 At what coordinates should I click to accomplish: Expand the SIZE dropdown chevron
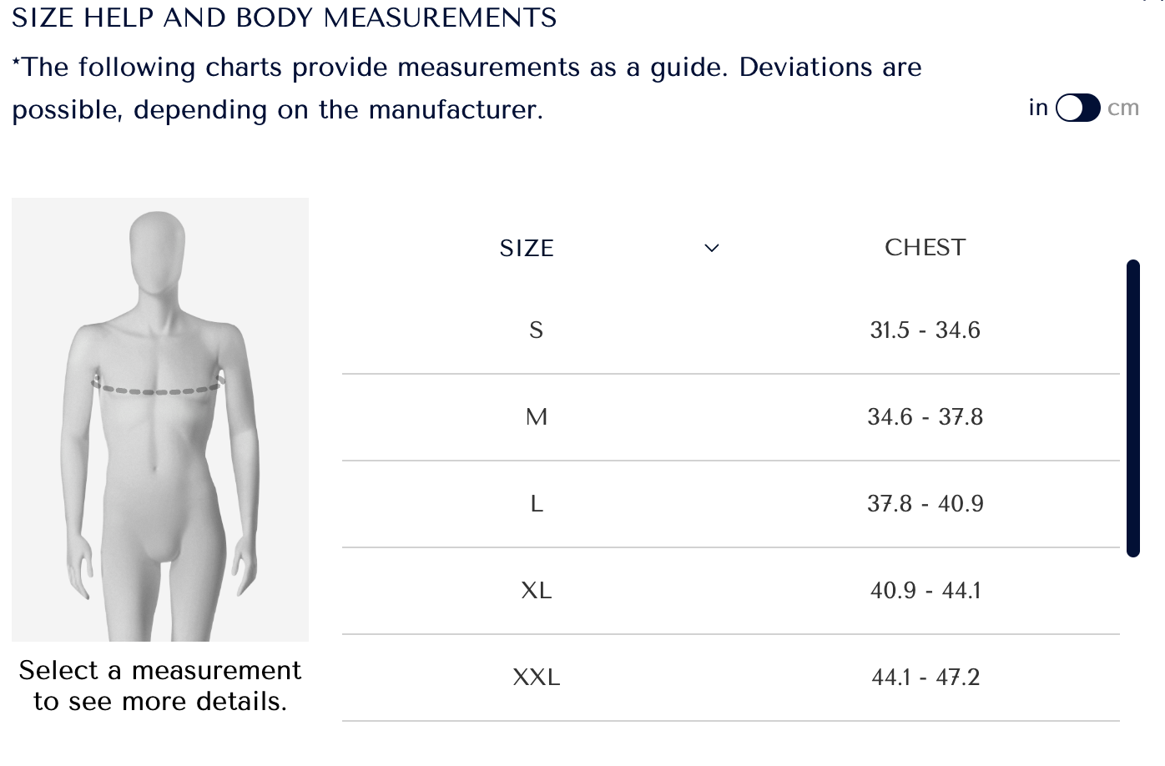pos(712,248)
